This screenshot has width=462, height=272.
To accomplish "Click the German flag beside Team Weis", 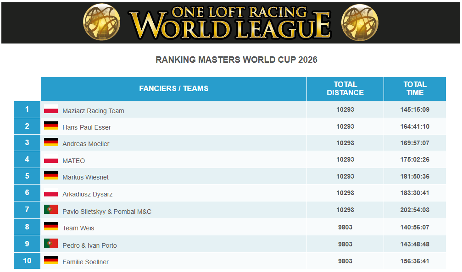I will pos(51,226).
